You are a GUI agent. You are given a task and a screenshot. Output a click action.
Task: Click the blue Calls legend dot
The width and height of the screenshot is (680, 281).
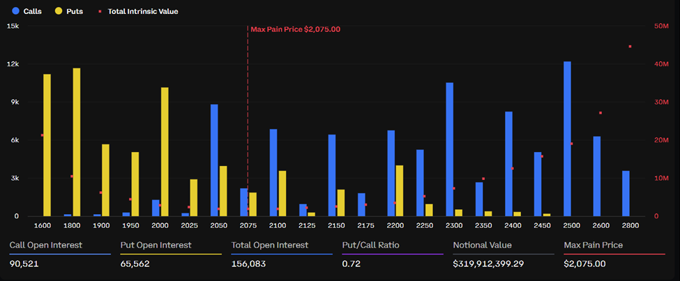click(x=15, y=11)
